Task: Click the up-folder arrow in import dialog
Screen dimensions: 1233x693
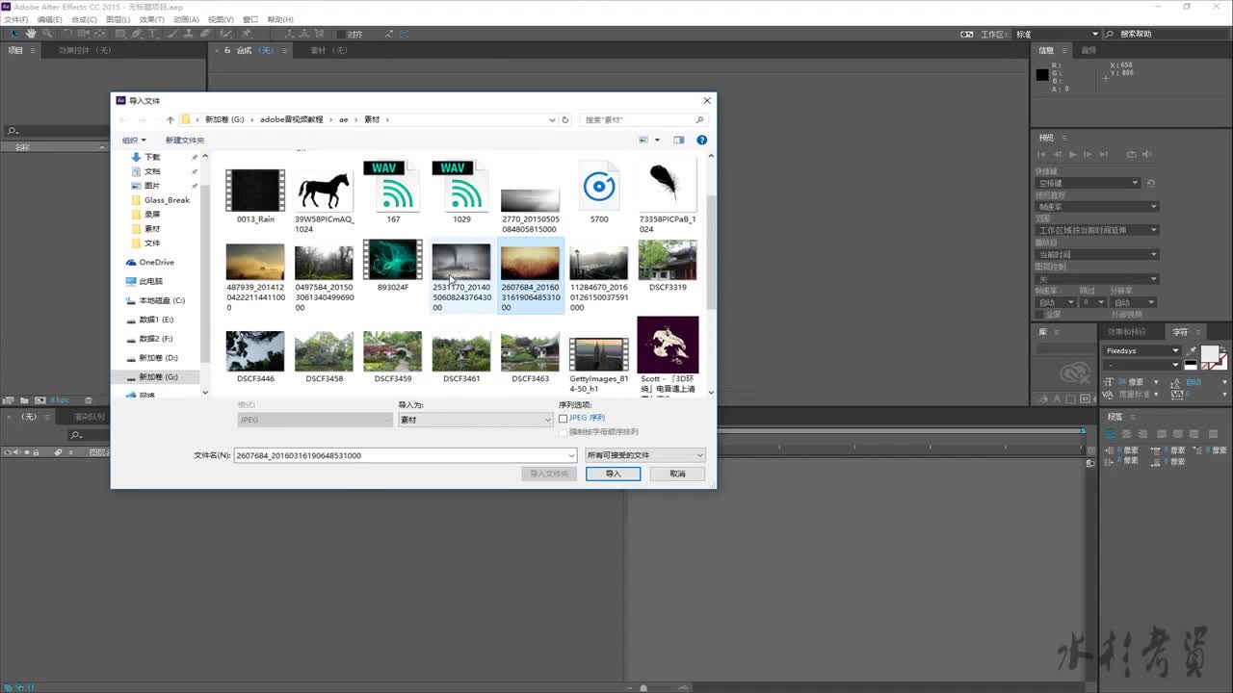Action: click(171, 119)
